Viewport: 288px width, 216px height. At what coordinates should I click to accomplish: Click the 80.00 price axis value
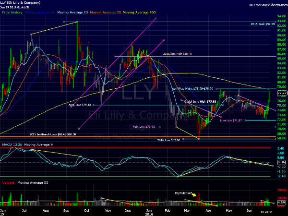coord(282,82)
